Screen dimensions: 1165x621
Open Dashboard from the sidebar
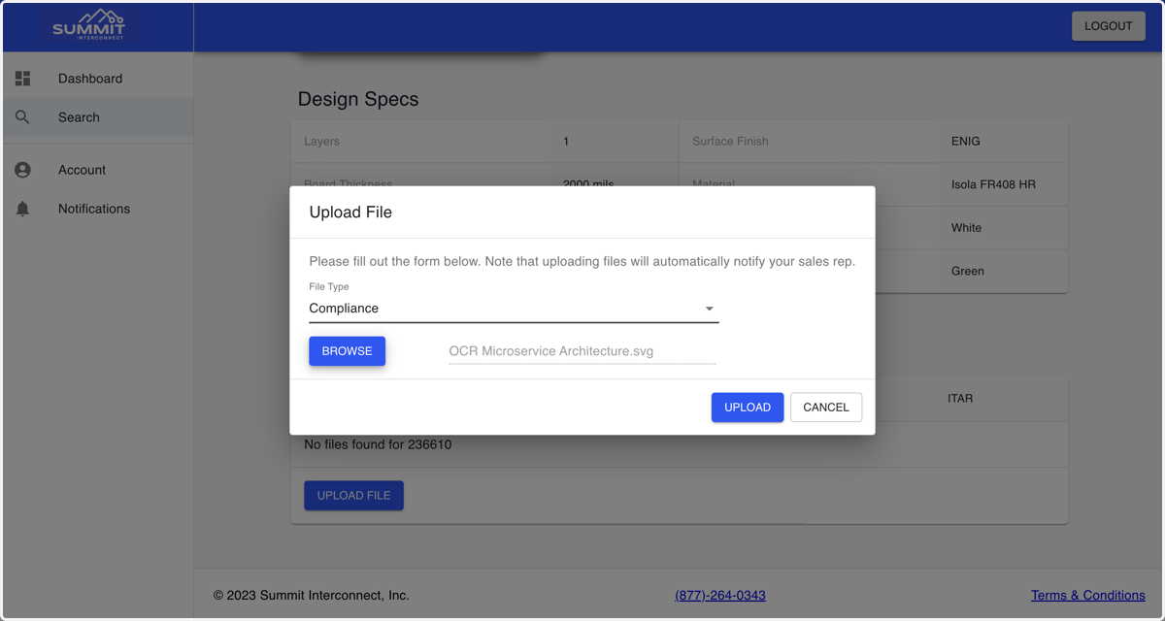click(x=97, y=79)
